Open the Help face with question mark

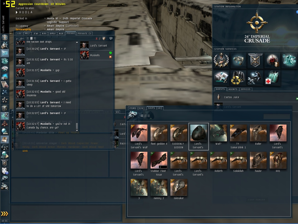click(4, 171)
